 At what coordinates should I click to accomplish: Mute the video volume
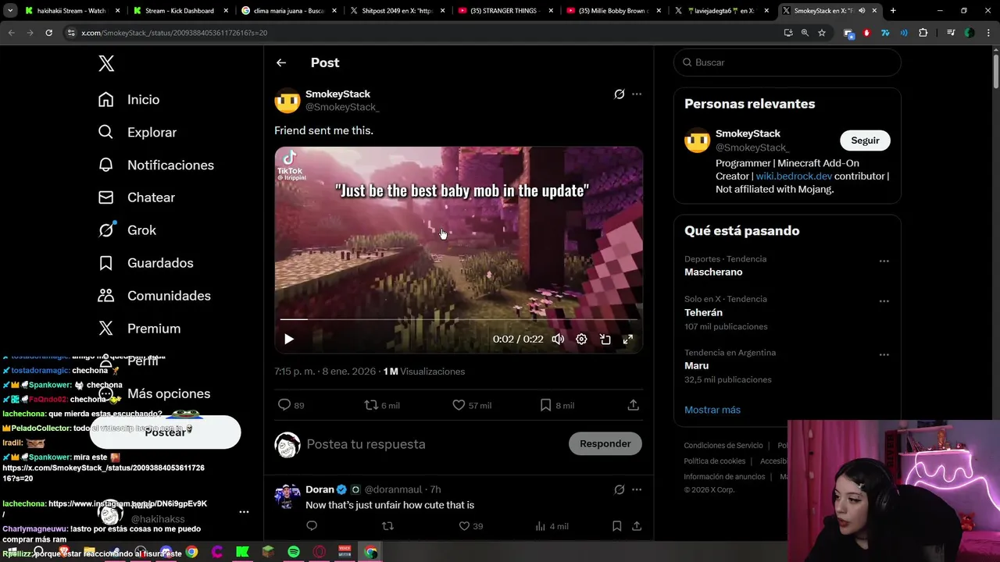point(558,339)
